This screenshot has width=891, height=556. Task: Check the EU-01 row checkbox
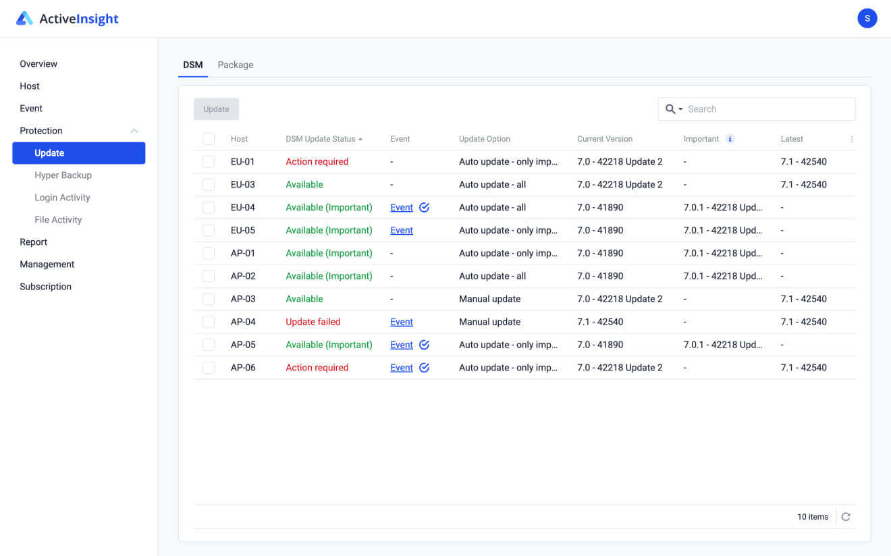coord(208,161)
